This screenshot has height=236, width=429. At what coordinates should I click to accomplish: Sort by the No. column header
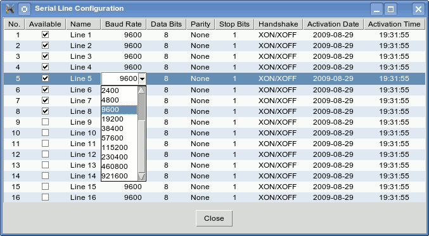click(14, 24)
